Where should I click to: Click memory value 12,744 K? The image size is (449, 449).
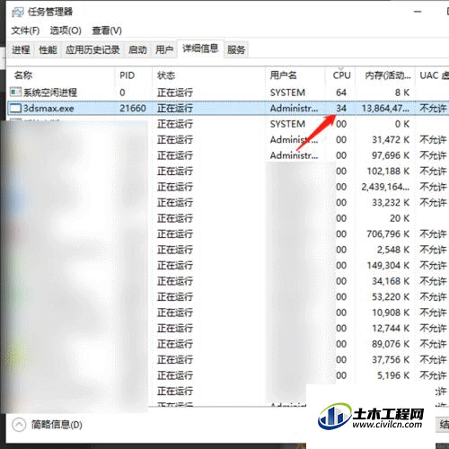[391, 328]
